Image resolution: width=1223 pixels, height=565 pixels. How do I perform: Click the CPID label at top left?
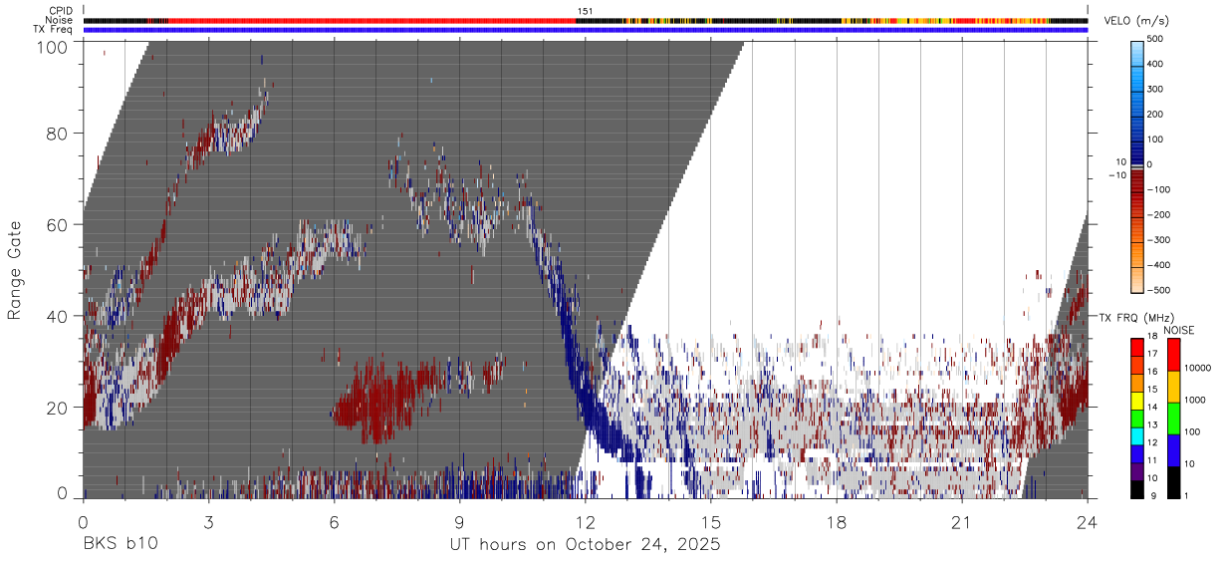click(x=61, y=11)
